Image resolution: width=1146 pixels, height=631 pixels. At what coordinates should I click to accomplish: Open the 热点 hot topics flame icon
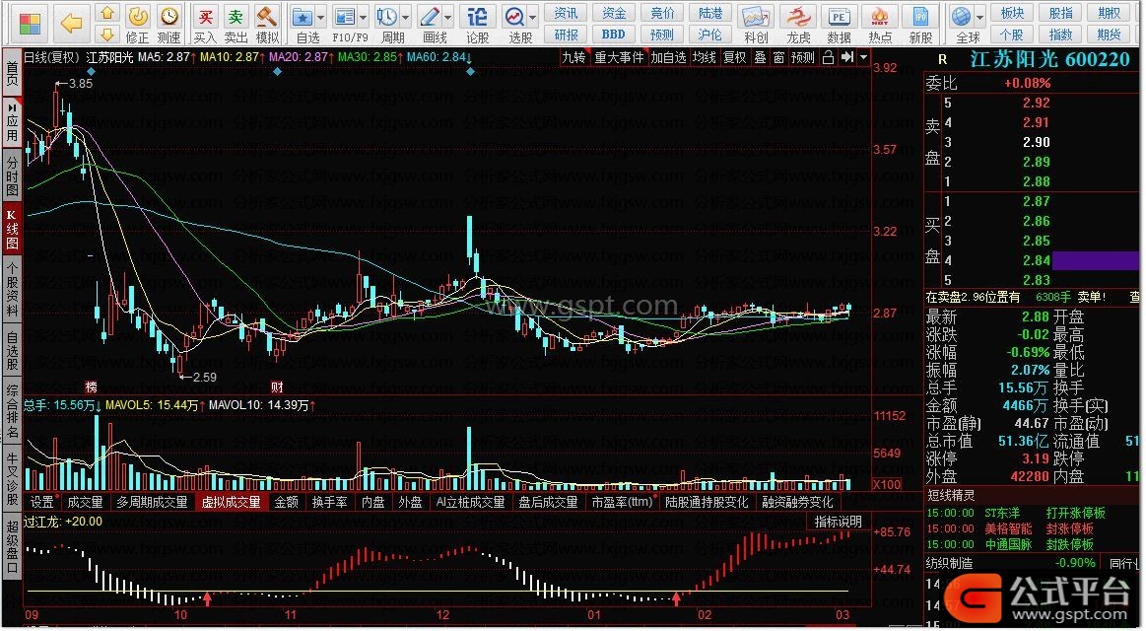point(880,24)
